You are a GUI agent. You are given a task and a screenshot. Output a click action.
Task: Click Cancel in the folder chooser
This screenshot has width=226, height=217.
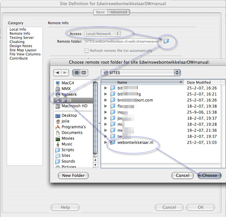tap(183, 175)
